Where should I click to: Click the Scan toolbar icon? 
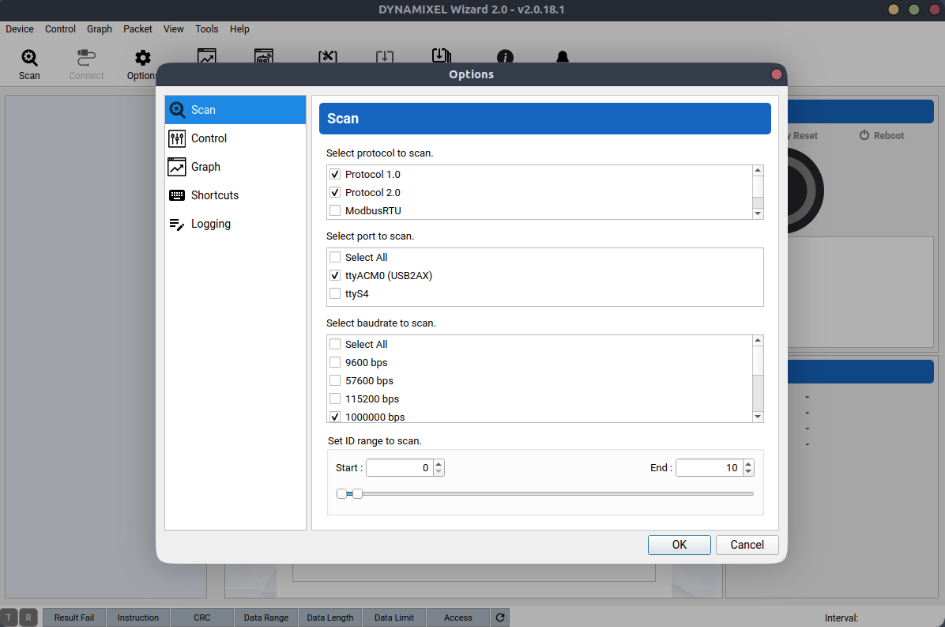point(29,59)
